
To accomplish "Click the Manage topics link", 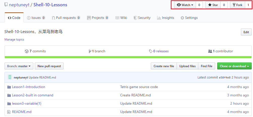I will click(x=14, y=40).
